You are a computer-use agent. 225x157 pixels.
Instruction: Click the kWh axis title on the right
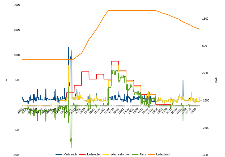216,80
